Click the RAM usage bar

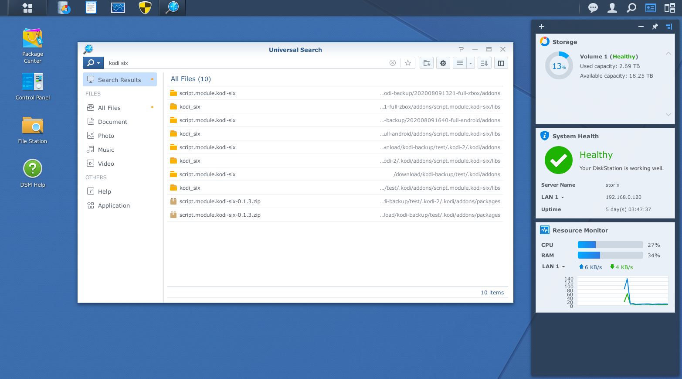610,255
